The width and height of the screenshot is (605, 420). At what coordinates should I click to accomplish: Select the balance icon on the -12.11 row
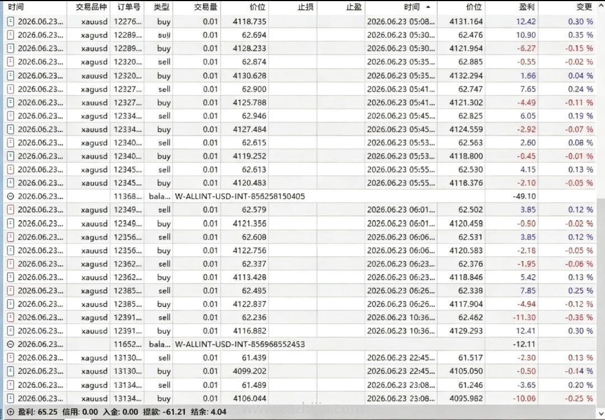(11, 344)
